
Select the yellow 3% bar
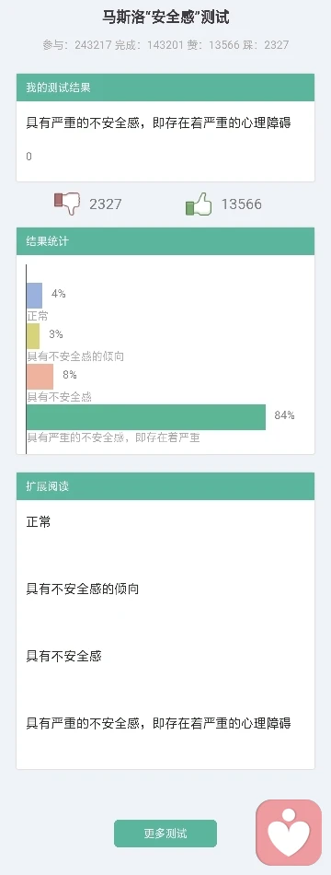coord(33,336)
